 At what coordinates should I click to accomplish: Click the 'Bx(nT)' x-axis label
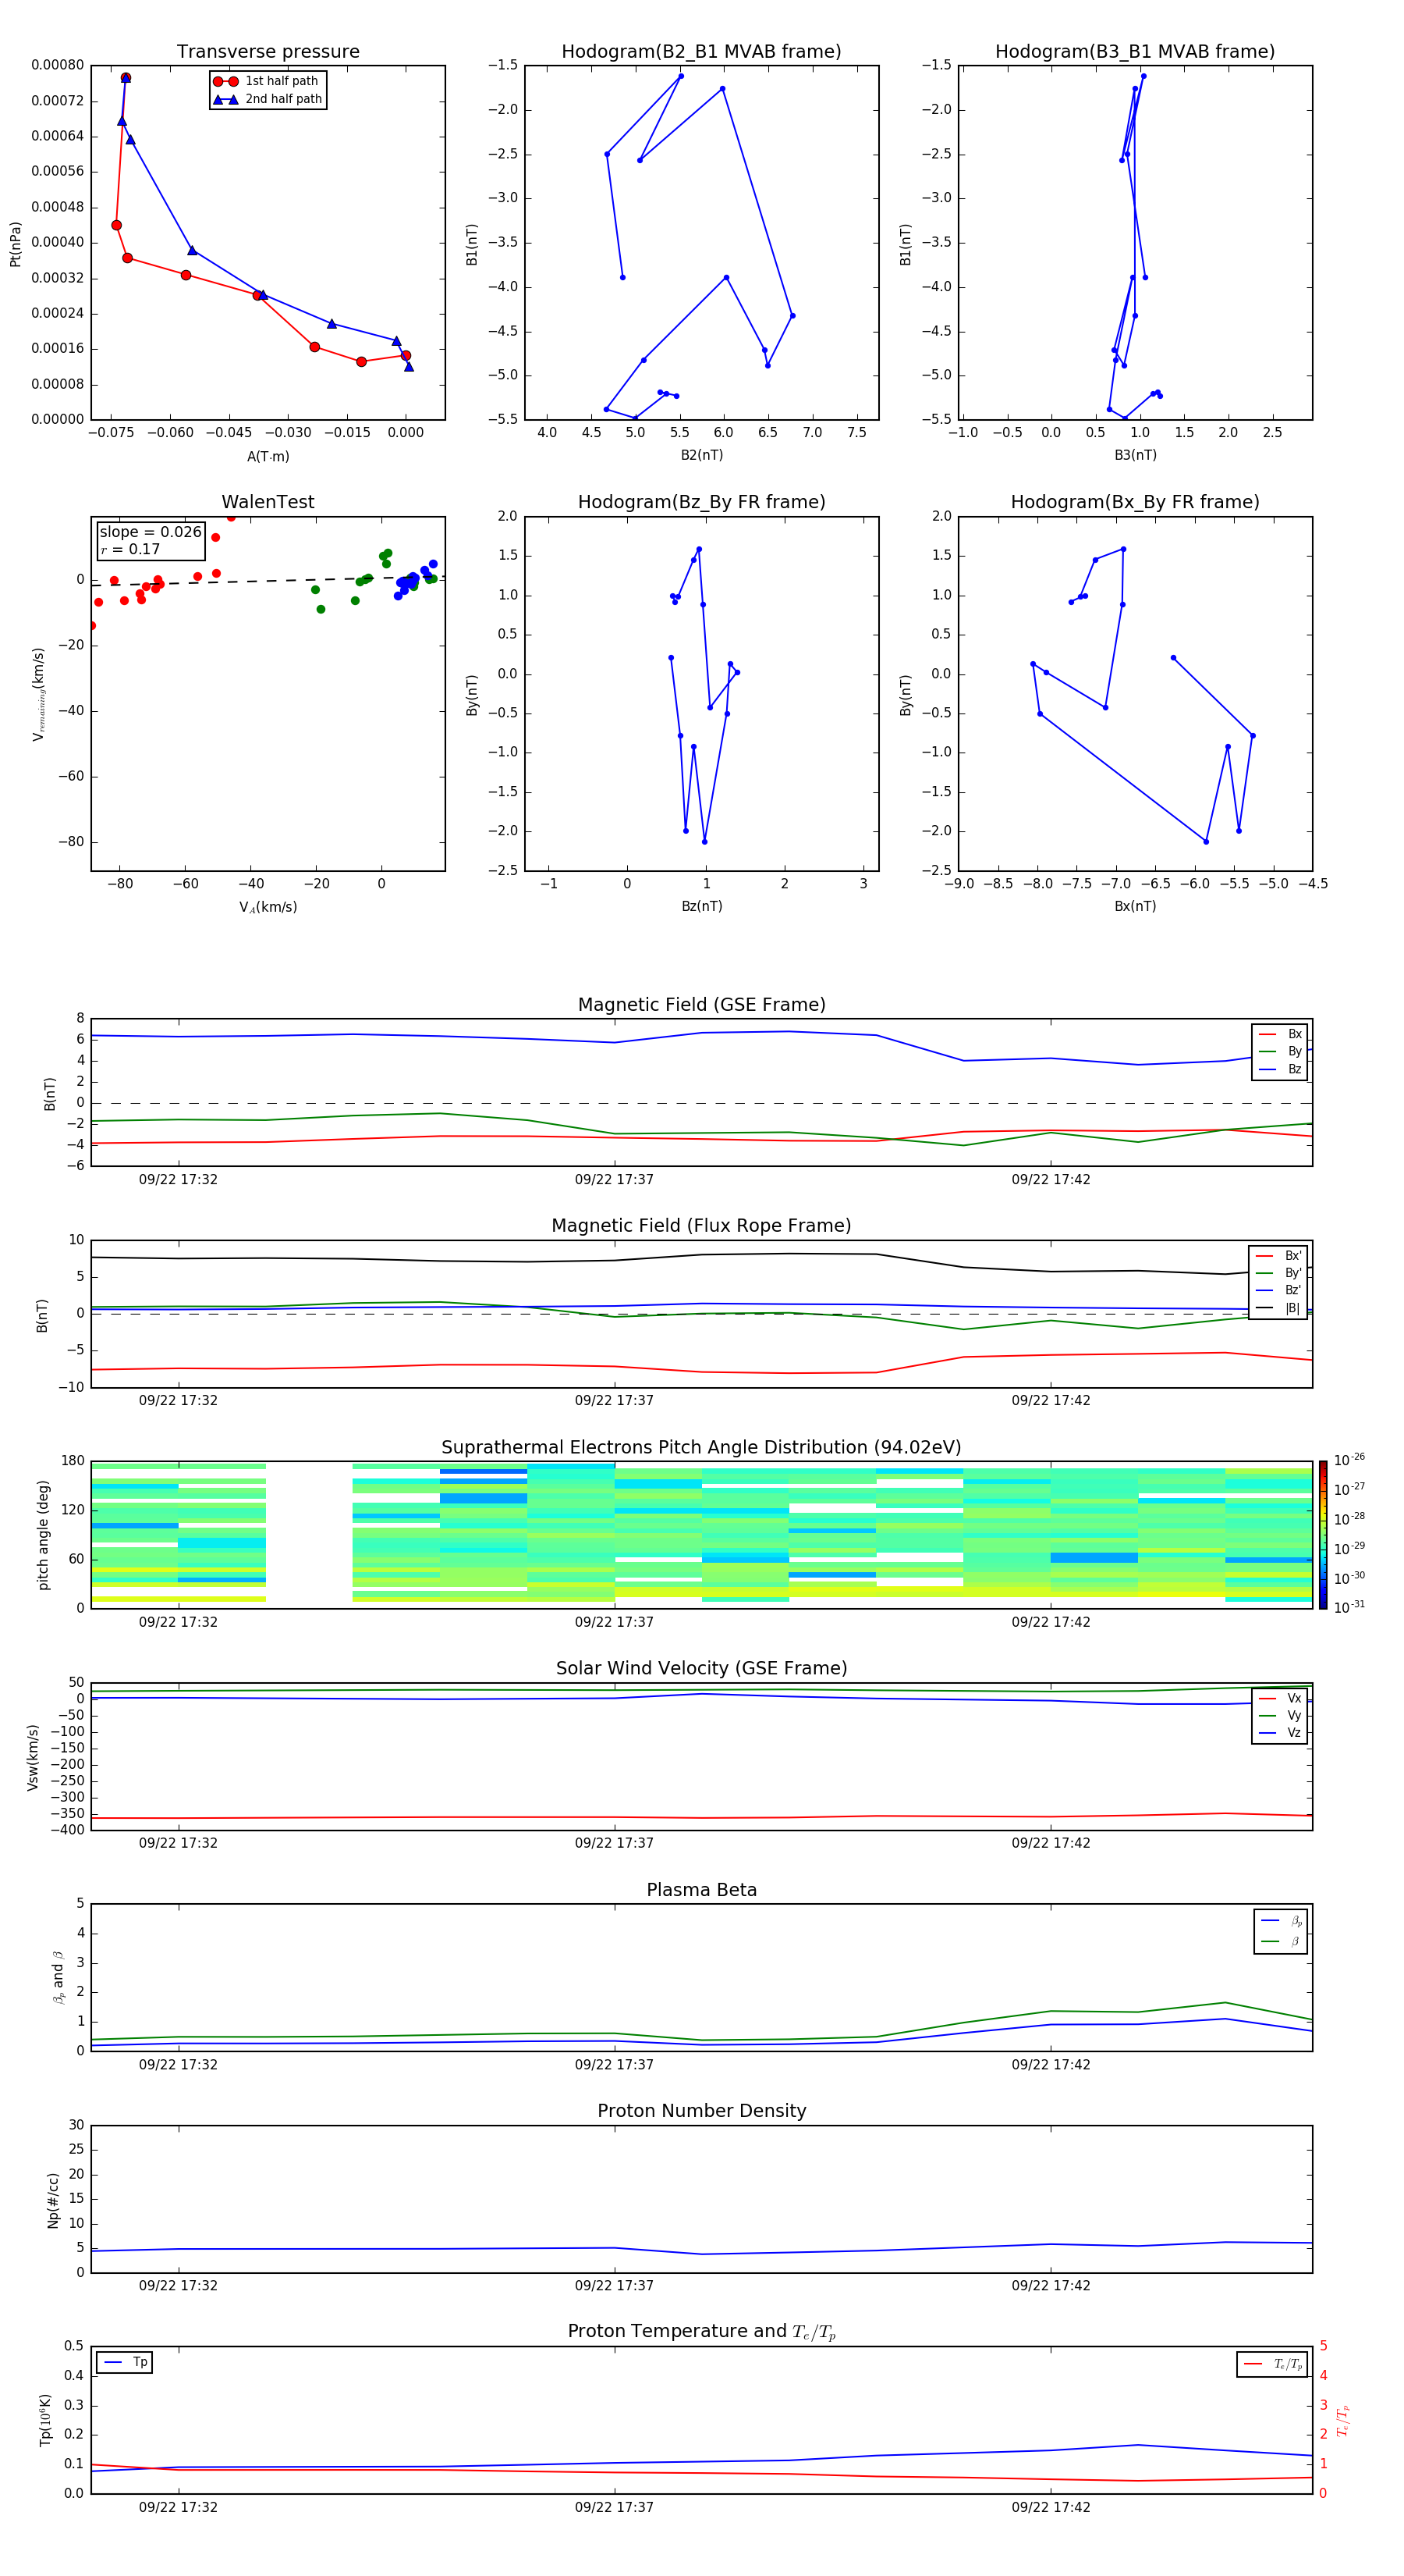(1135, 906)
